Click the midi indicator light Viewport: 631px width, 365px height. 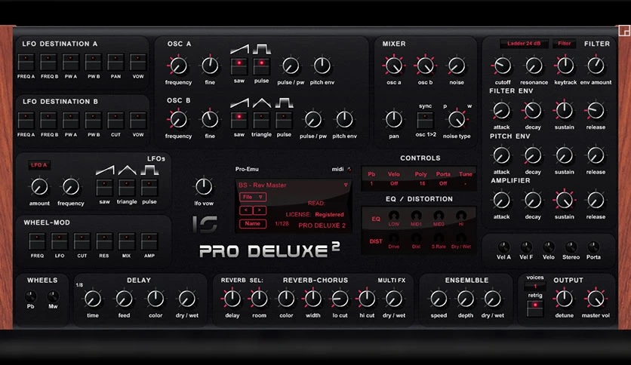click(349, 169)
